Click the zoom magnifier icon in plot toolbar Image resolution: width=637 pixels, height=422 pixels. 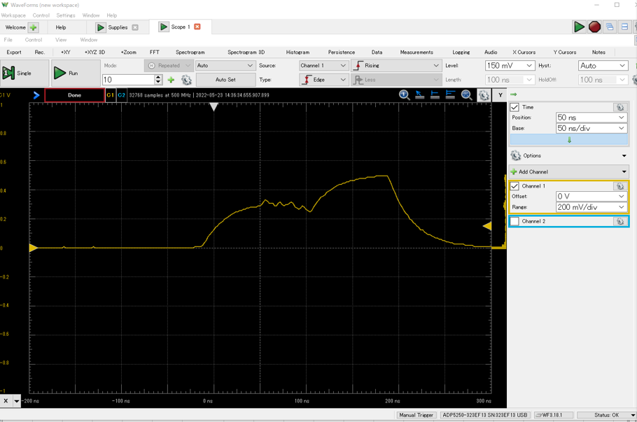pyautogui.click(x=466, y=95)
